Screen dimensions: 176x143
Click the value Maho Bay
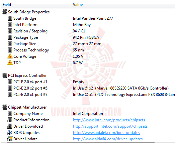tap(82, 25)
